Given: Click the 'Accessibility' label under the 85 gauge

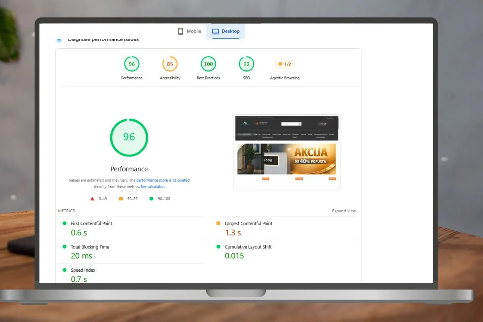Looking at the screenshot, I should [170, 78].
